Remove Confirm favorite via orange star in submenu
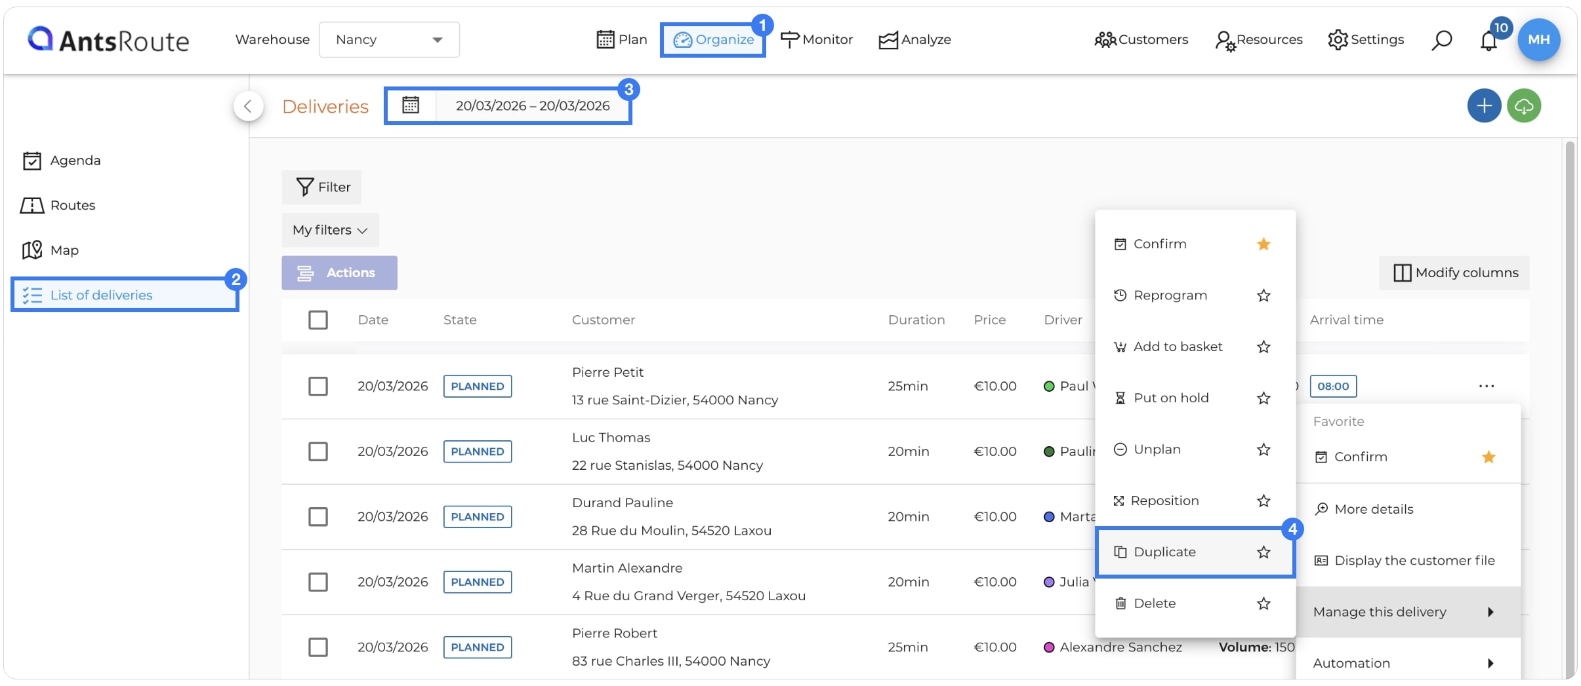The width and height of the screenshot is (1581, 686). (1263, 244)
